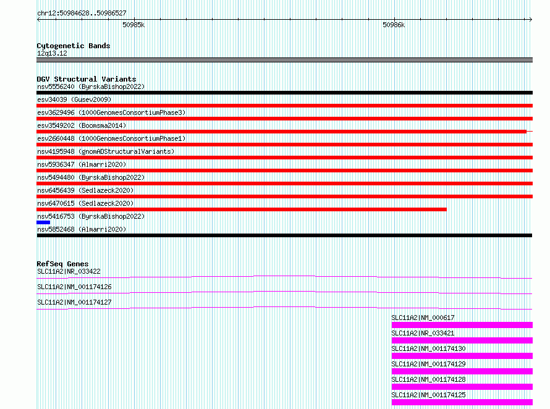This screenshot has width=550, height=409.
Task: Open transcript SLC11A2|NM_001174128 label
Action: [x=428, y=379]
